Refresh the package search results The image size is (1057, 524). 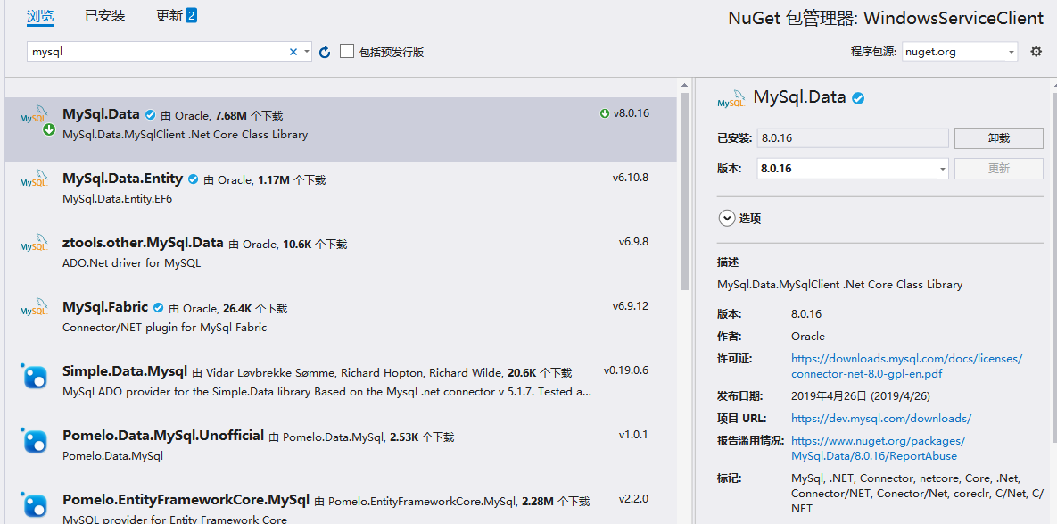(x=325, y=52)
